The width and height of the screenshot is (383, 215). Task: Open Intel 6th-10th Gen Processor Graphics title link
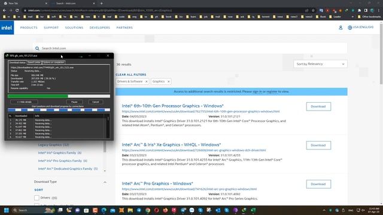coord(173,106)
